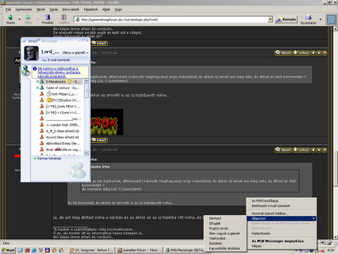
Task: Click E-mail üzenetek link in Messenger
Action: [x=59, y=60]
